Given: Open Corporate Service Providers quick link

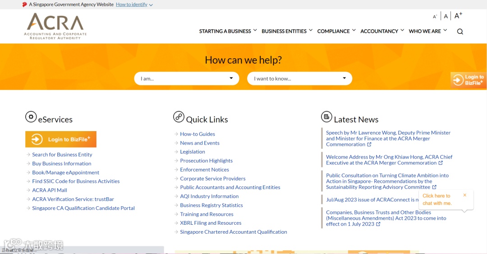Looking at the screenshot, I should coord(213,179).
